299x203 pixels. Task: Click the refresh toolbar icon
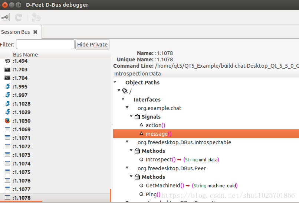19,17
